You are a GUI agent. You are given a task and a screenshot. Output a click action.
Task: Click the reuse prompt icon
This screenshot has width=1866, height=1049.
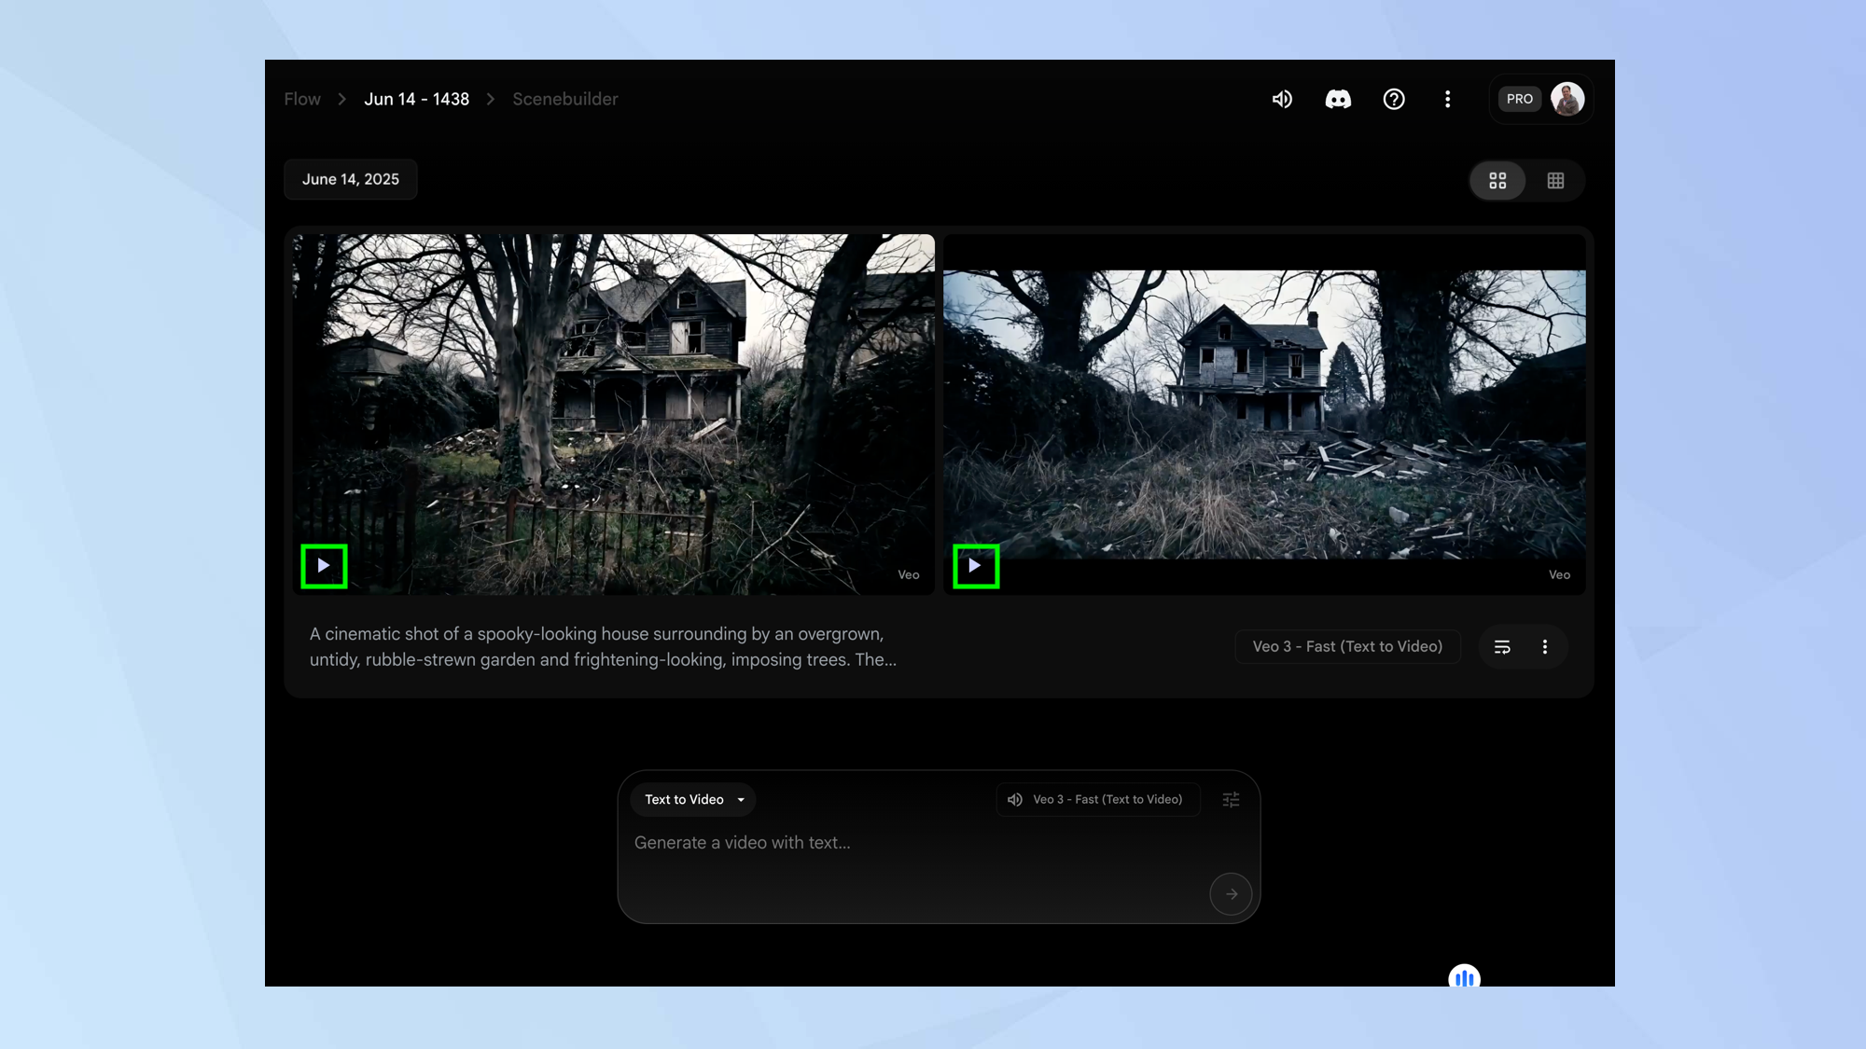(x=1502, y=647)
